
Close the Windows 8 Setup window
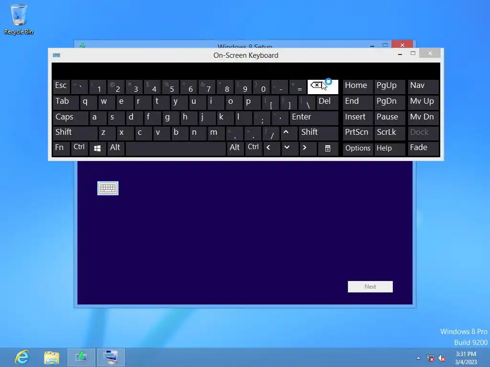402,45
